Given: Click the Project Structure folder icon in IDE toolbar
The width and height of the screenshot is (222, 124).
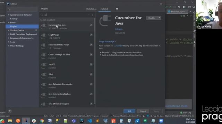Looking at the screenshot, I should coord(184,7).
